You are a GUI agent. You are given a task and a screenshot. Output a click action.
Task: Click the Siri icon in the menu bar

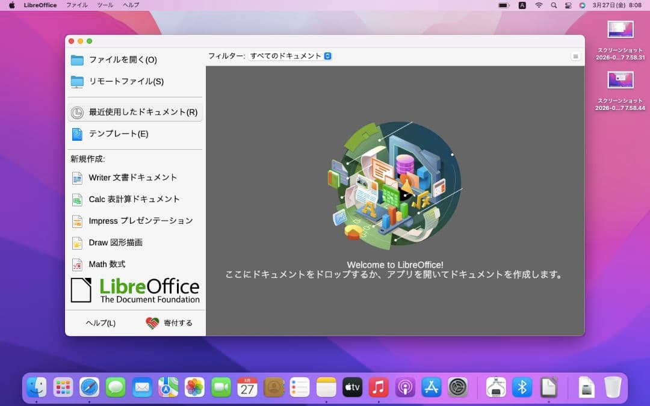coord(583,5)
